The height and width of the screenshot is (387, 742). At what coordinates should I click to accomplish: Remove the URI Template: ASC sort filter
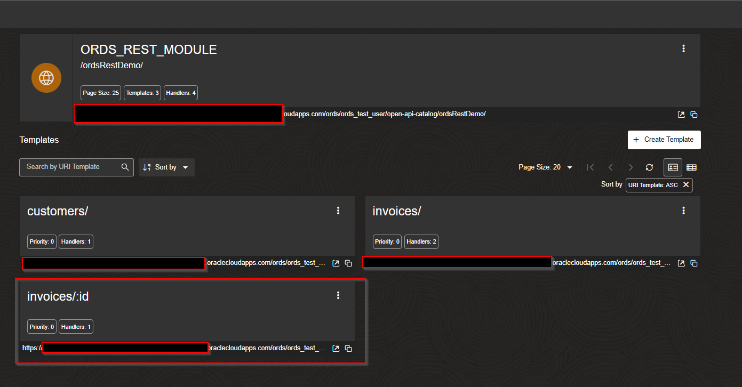tap(686, 184)
